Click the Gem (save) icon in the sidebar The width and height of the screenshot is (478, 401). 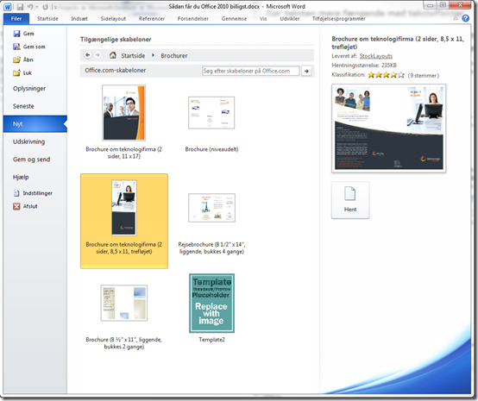tap(16, 34)
